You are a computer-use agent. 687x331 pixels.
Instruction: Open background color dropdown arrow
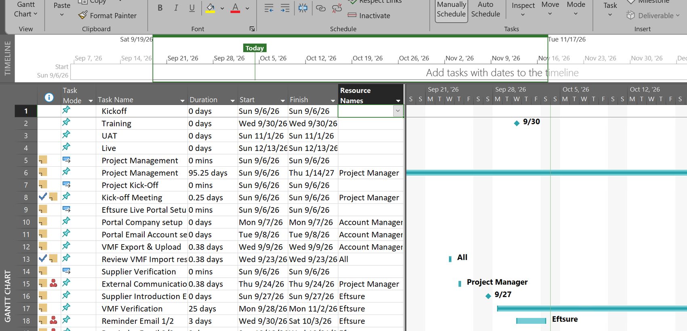[222, 8]
